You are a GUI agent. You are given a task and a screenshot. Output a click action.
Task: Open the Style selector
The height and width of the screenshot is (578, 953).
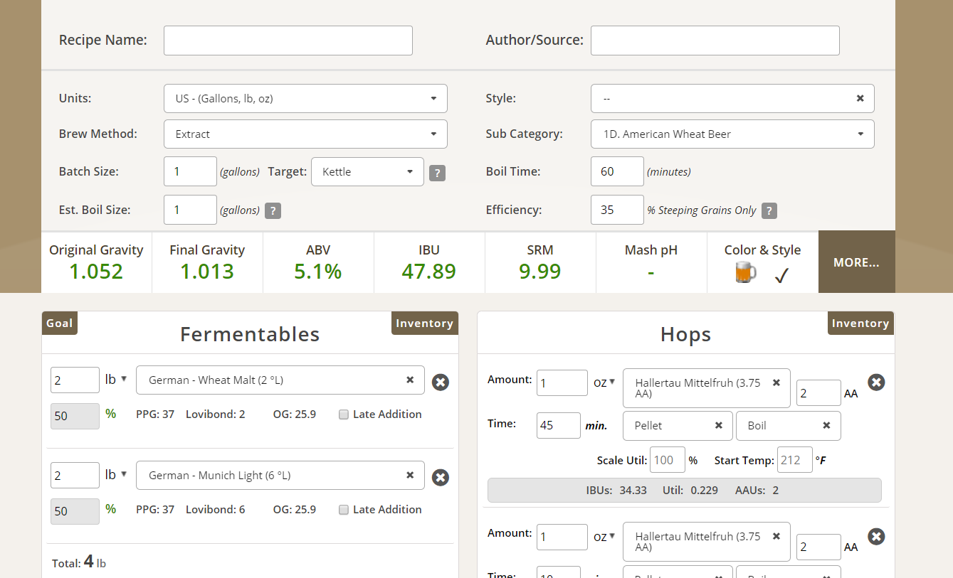(732, 99)
